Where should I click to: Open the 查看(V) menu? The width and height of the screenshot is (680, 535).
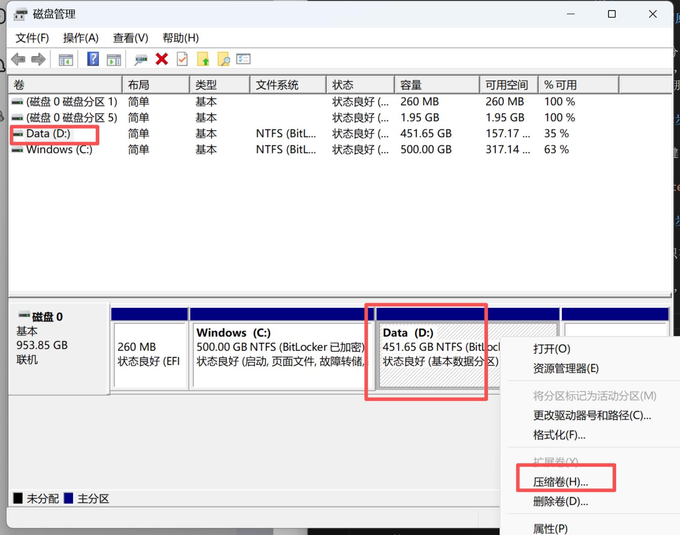coord(130,38)
